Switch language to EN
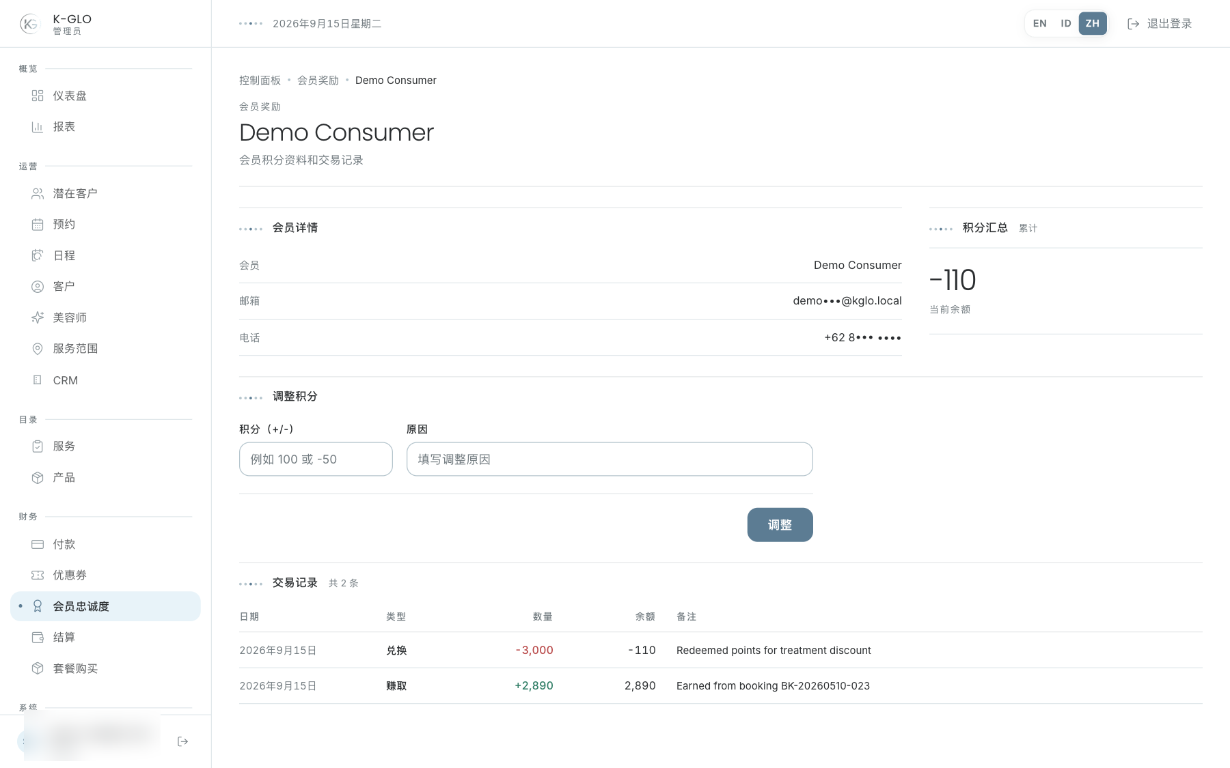Image resolution: width=1230 pixels, height=768 pixels. [x=1039, y=23]
